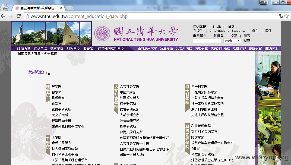Open 在校生 current students link
The image size is (291, 165).
click(x=198, y=31)
